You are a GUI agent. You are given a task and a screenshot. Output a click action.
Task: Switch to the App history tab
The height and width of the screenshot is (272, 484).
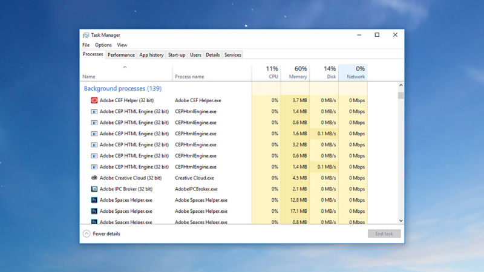click(x=151, y=55)
